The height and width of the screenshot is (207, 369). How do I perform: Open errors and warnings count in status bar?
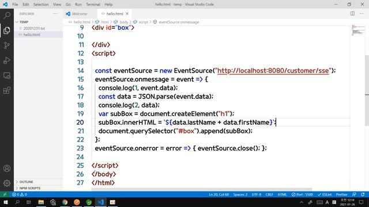[x=20, y=194]
